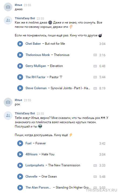Open the Chet Baker artist link

[x=33, y=44]
